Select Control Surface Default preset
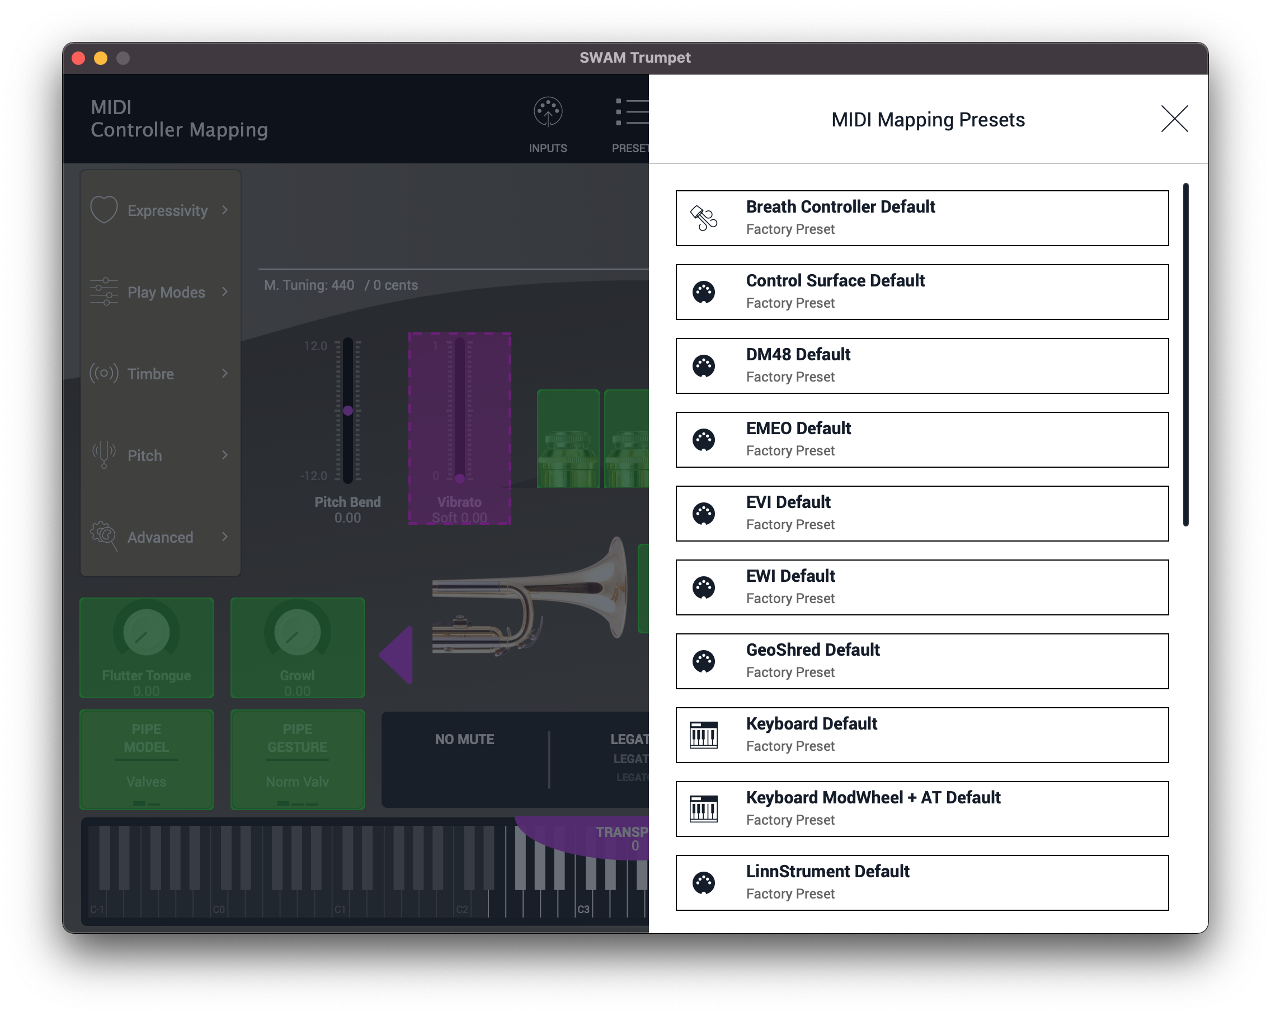The width and height of the screenshot is (1271, 1016). pyautogui.click(x=922, y=292)
